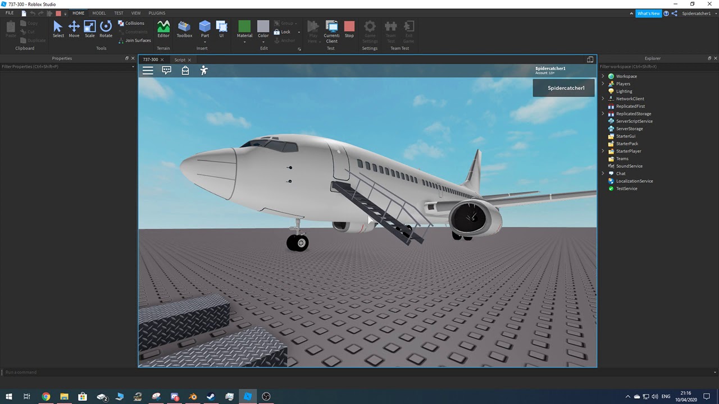Switch to the VIEW ribbon tab
This screenshot has width=719, height=404.
[136, 13]
